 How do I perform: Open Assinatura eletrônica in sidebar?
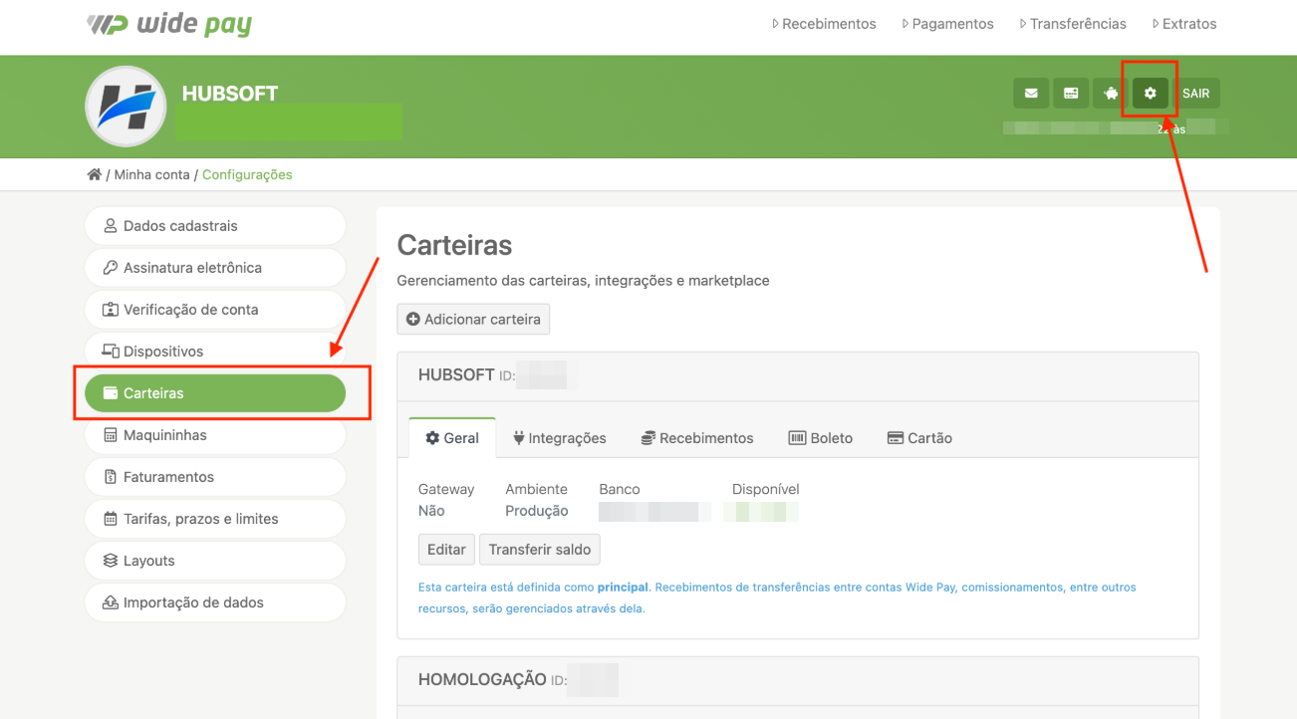(215, 268)
